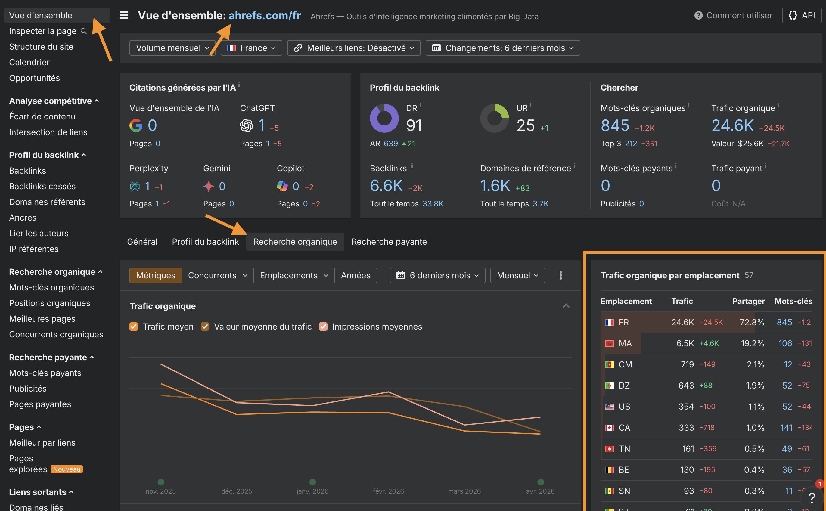Disable the Trafic moyen checkbox
The image size is (826, 511).
pyautogui.click(x=134, y=327)
